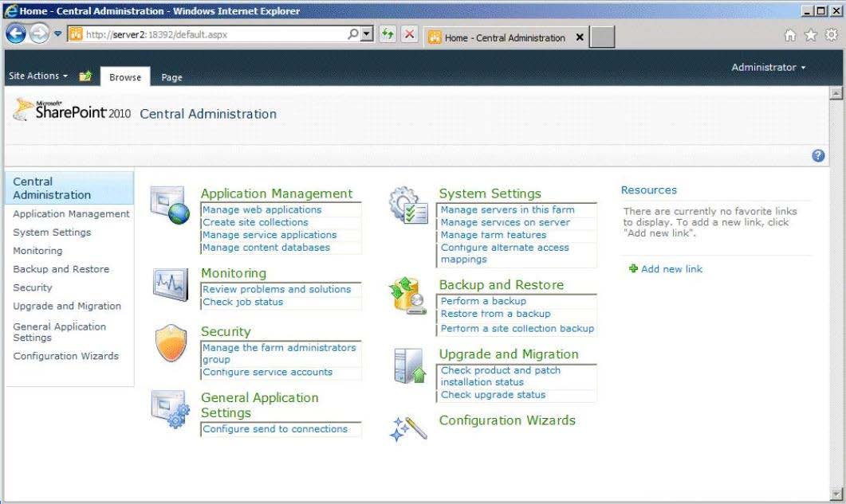Open Manage farm features link

point(494,235)
